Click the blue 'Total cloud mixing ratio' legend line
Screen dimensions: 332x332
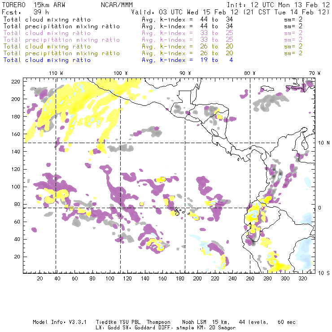tap(47, 60)
